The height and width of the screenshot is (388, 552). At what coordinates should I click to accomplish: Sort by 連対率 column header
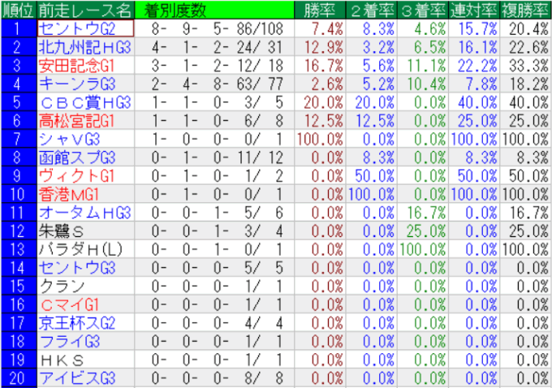tap(474, 11)
